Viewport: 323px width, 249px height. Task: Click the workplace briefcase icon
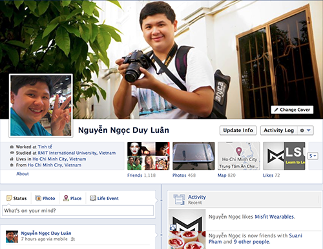(x=12, y=147)
